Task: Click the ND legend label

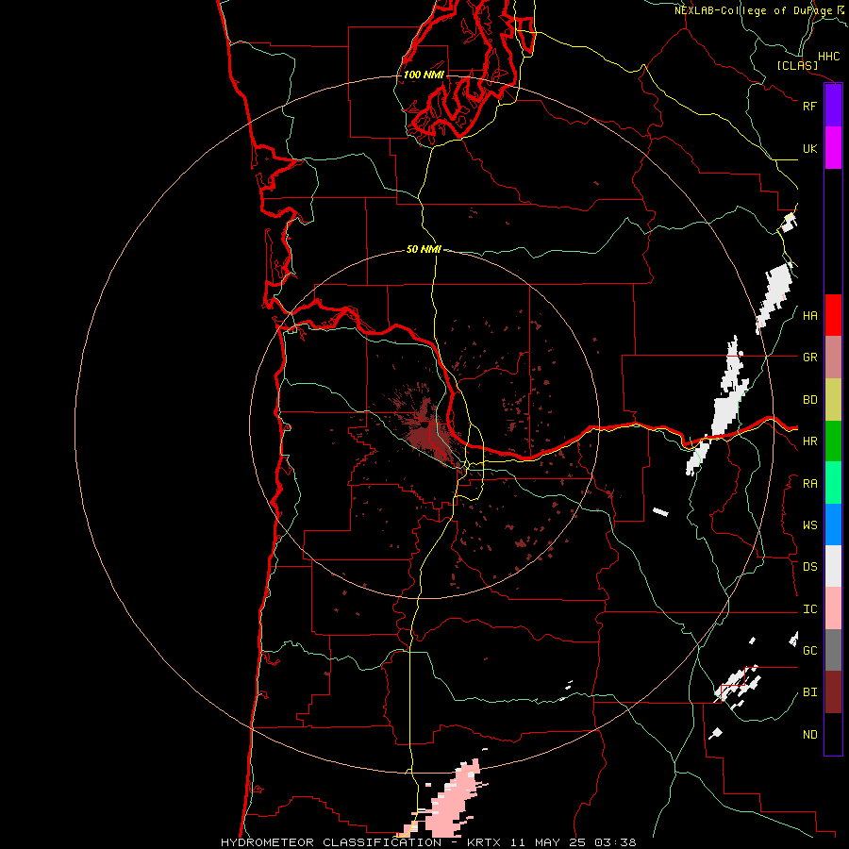Action: (x=809, y=735)
